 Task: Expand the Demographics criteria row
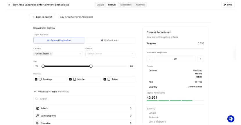click(131, 116)
